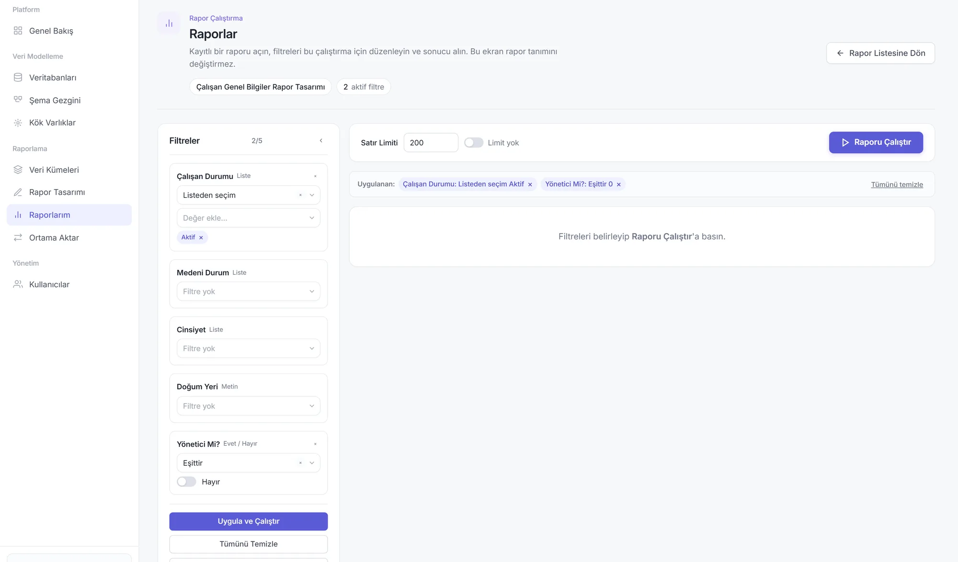Click the Tümünü temizle link
This screenshot has height=562, width=958.
tap(897, 184)
